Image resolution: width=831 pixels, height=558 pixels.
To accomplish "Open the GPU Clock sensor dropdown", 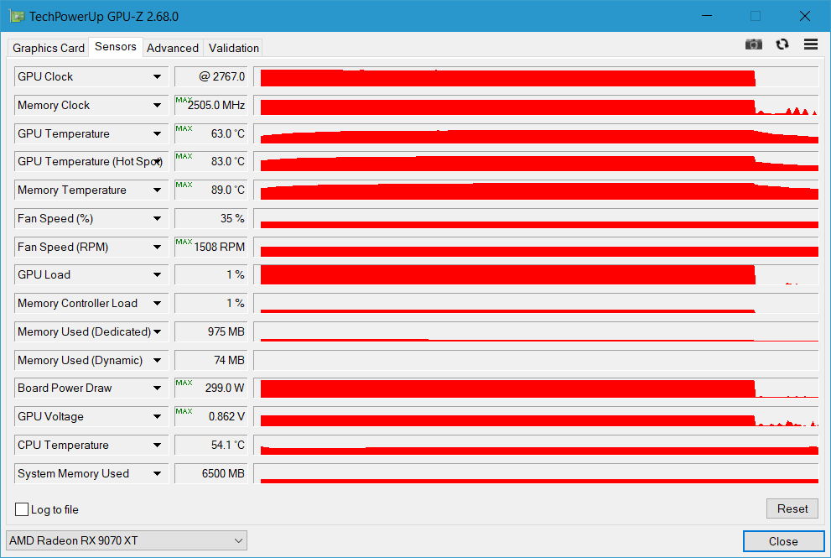I will (x=157, y=77).
